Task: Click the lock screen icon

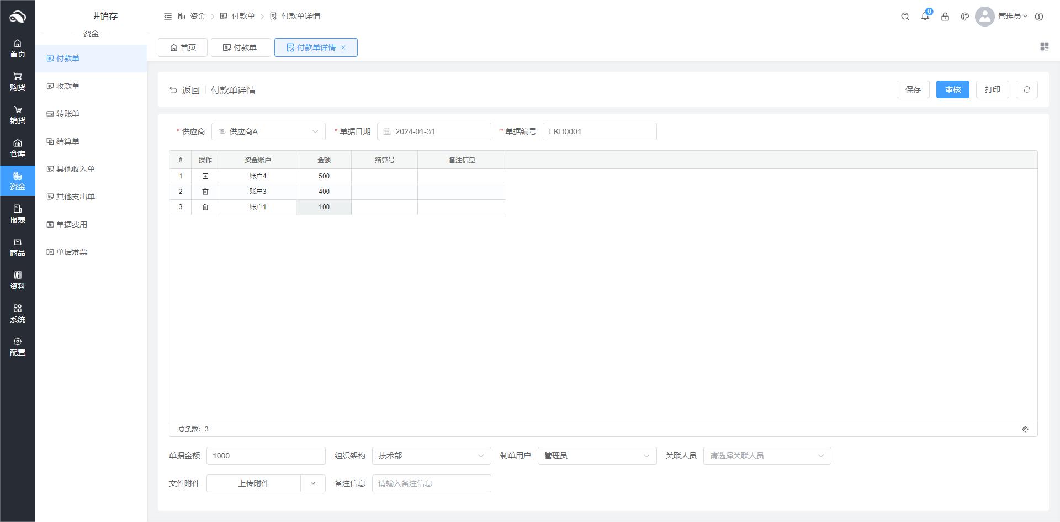Action: pos(945,17)
